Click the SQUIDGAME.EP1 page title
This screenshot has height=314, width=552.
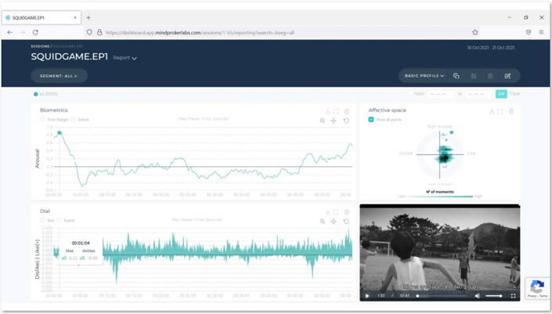point(70,56)
